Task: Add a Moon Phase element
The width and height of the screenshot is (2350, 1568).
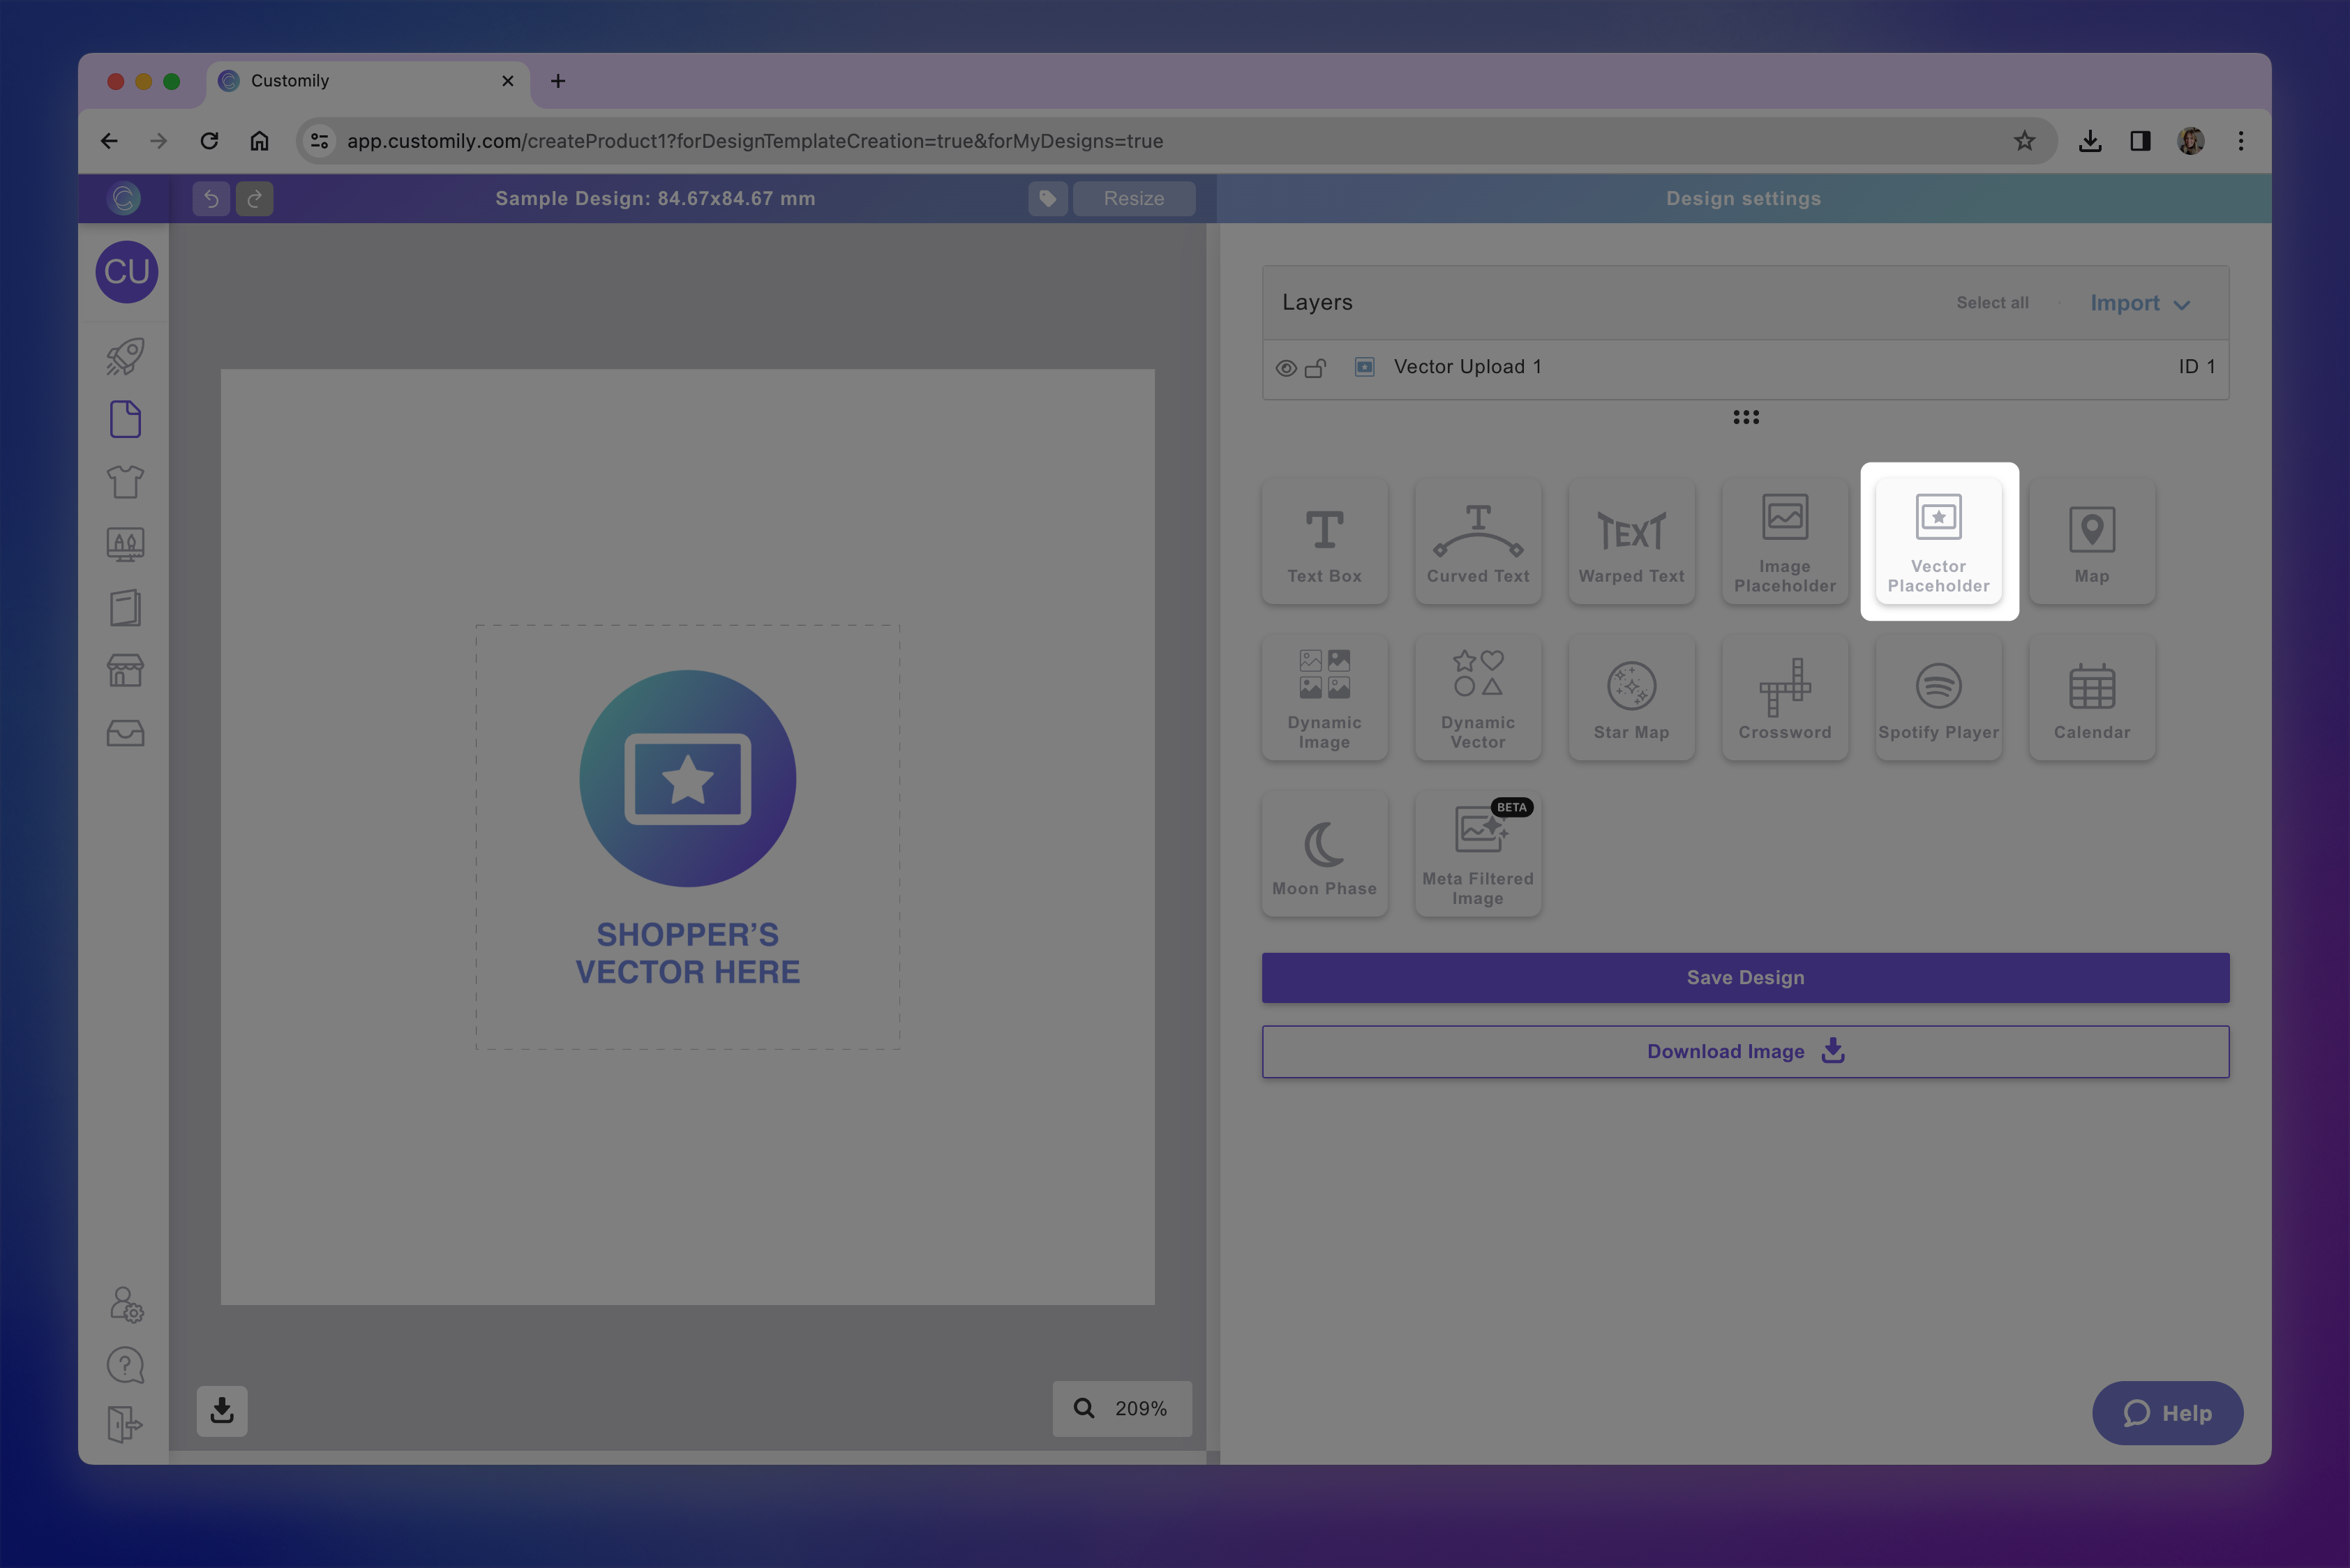Action: pyautogui.click(x=1324, y=854)
